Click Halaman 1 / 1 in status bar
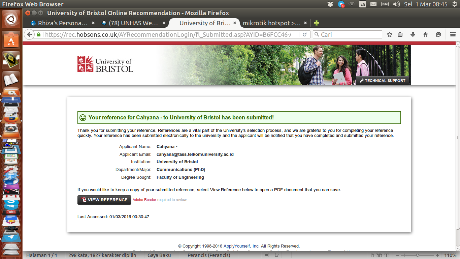This screenshot has height=259, width=460. pos(42,255)
